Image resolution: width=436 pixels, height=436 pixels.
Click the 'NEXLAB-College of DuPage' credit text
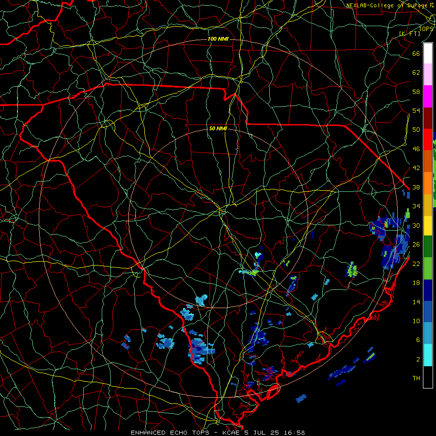point(388,5)
